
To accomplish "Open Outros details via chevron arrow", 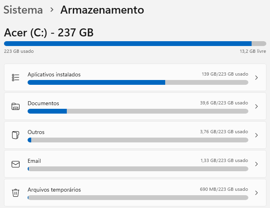I will (256, 135).
